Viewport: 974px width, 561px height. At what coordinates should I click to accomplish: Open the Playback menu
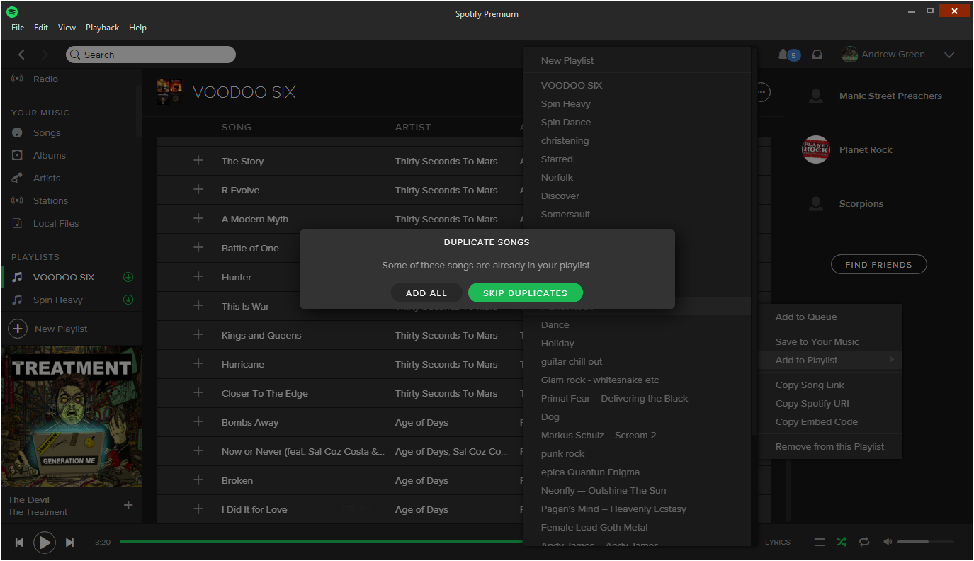point(102,28)
